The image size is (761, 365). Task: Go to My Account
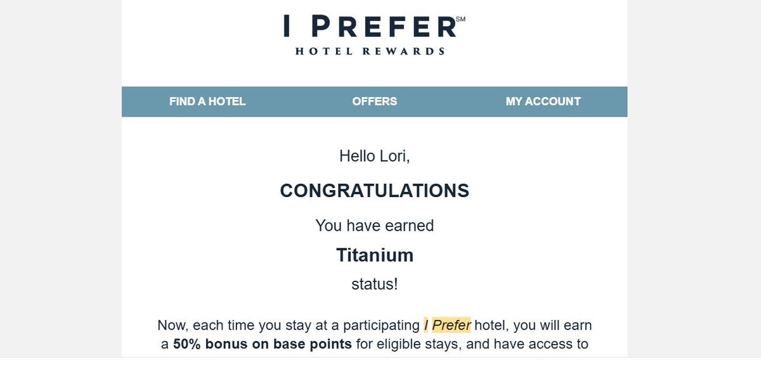coord(543,101)
